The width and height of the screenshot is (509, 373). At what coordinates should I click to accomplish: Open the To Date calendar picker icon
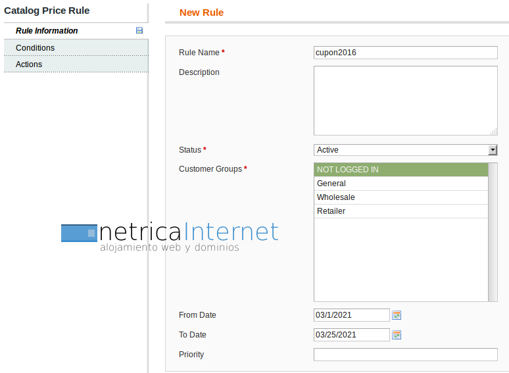[x=397, y=335]
